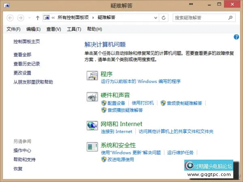Go to 控制面板主页
This screenshot has height=182, width=243.
point(27,42)
